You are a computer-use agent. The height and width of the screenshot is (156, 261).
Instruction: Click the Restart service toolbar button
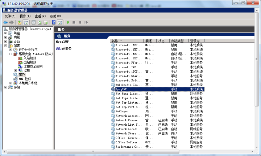[x=86, y=22]
